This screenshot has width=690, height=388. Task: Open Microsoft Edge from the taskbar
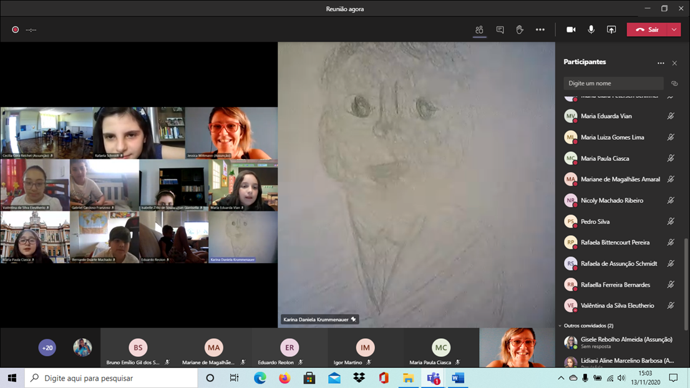tap(260, 378)
